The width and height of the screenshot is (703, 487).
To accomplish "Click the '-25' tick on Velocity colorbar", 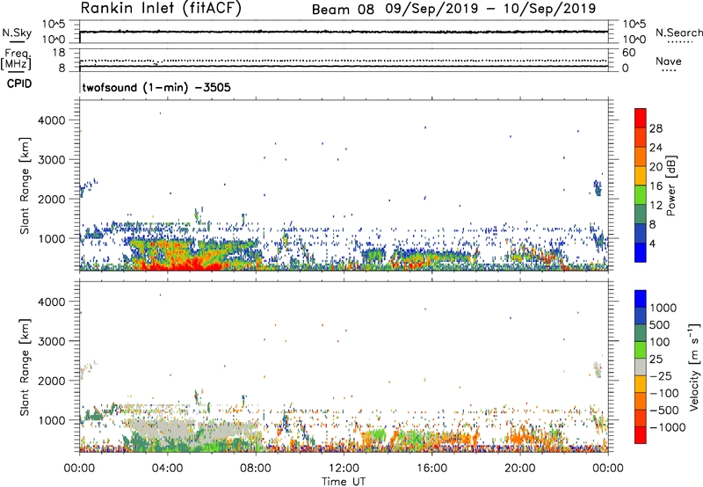I will click(663, 375).
